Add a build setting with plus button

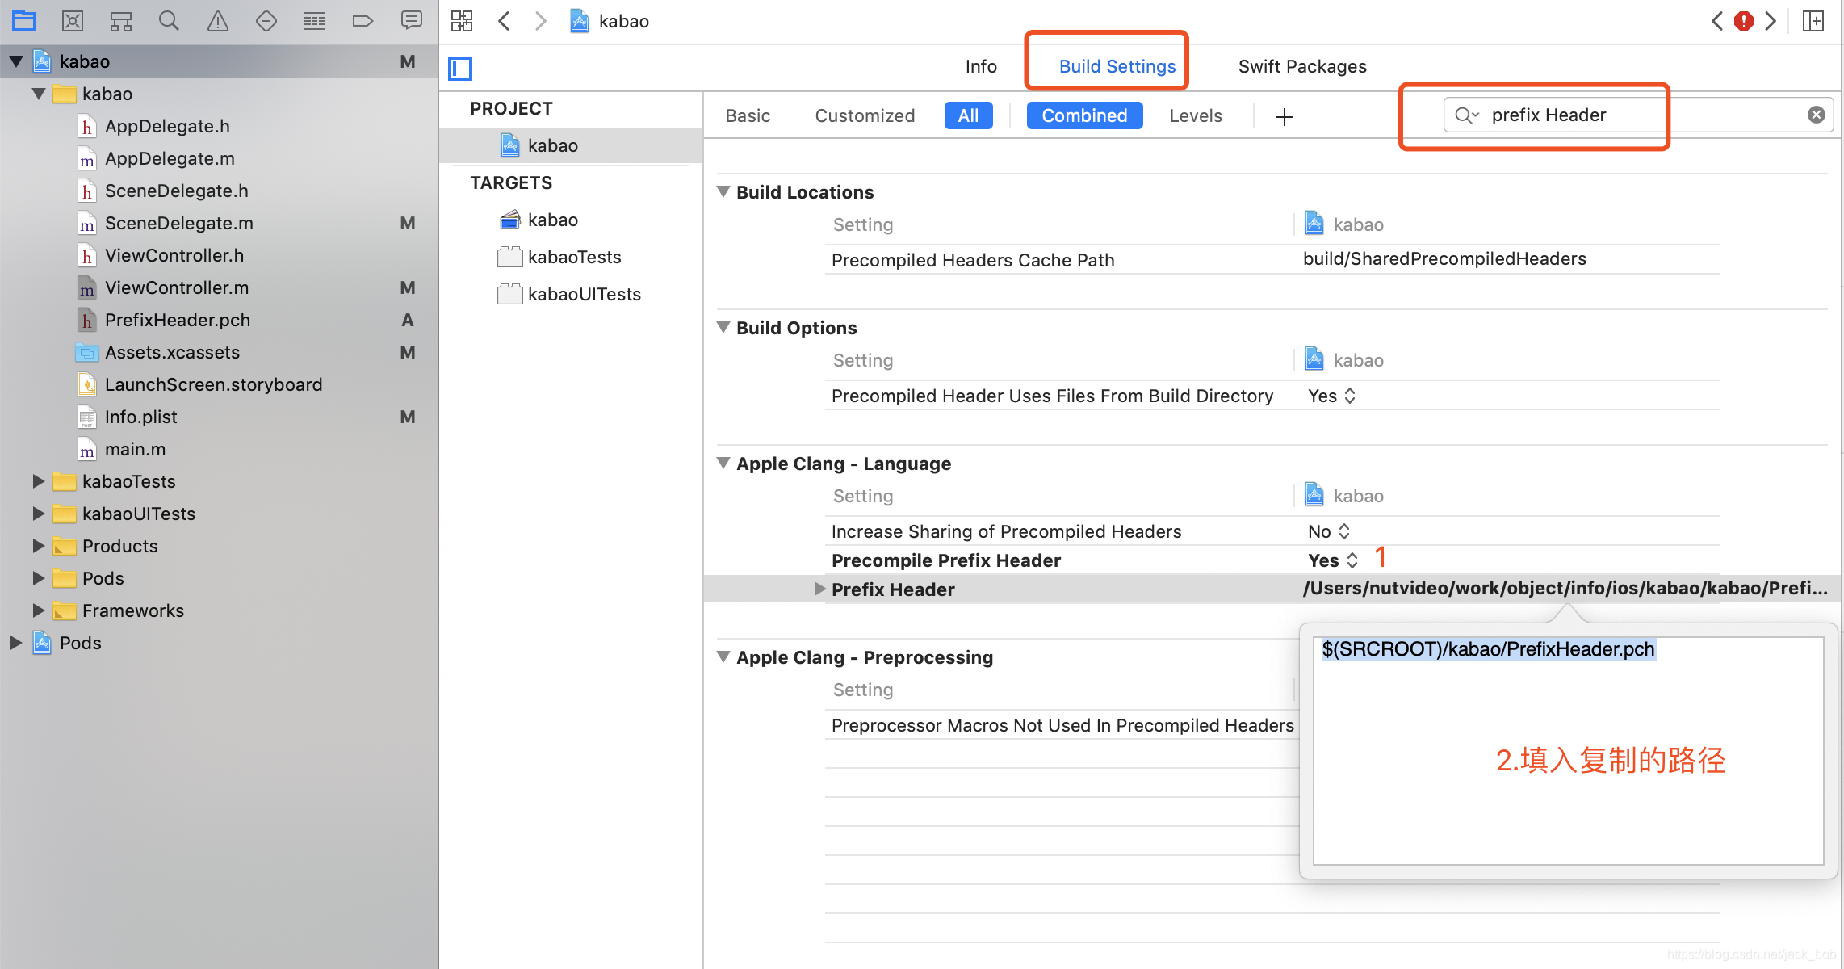(x=1284, y=117)
